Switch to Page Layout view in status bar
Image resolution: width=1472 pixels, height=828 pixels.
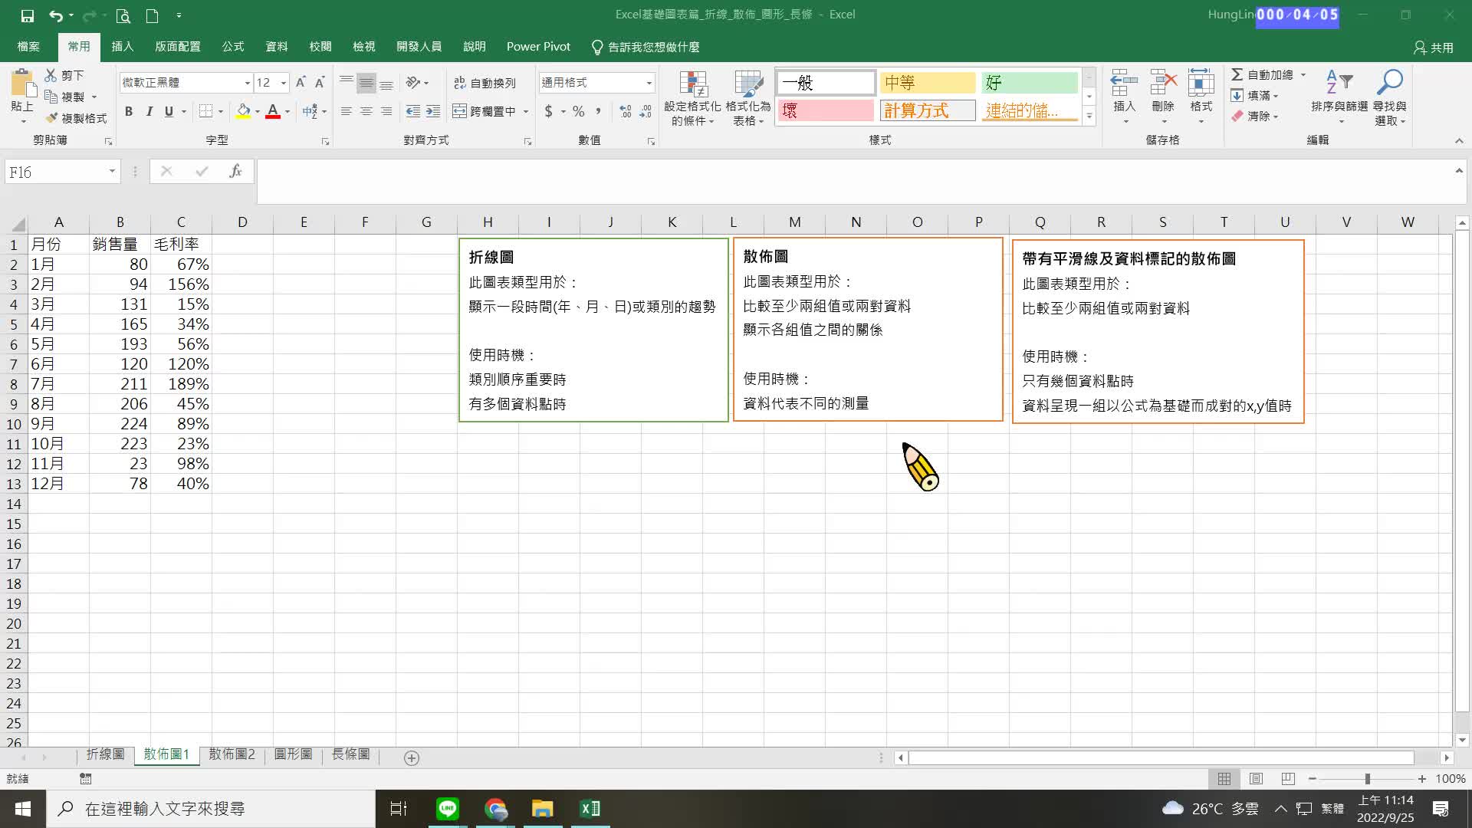[x=1256, y=779]
